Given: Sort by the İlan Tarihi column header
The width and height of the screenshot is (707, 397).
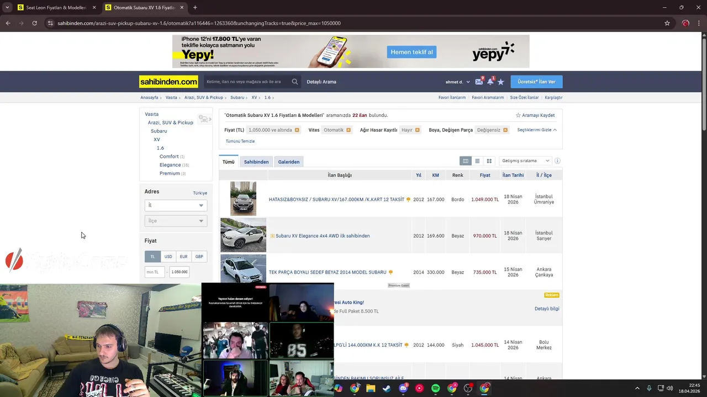Looking at the screenshot, I should [x=513, y=175].
